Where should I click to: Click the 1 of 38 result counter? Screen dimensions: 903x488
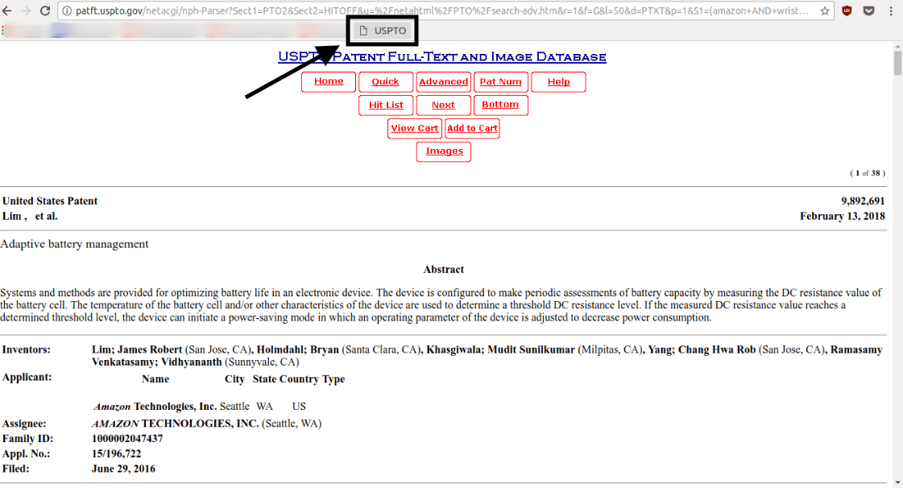[868, 173]
